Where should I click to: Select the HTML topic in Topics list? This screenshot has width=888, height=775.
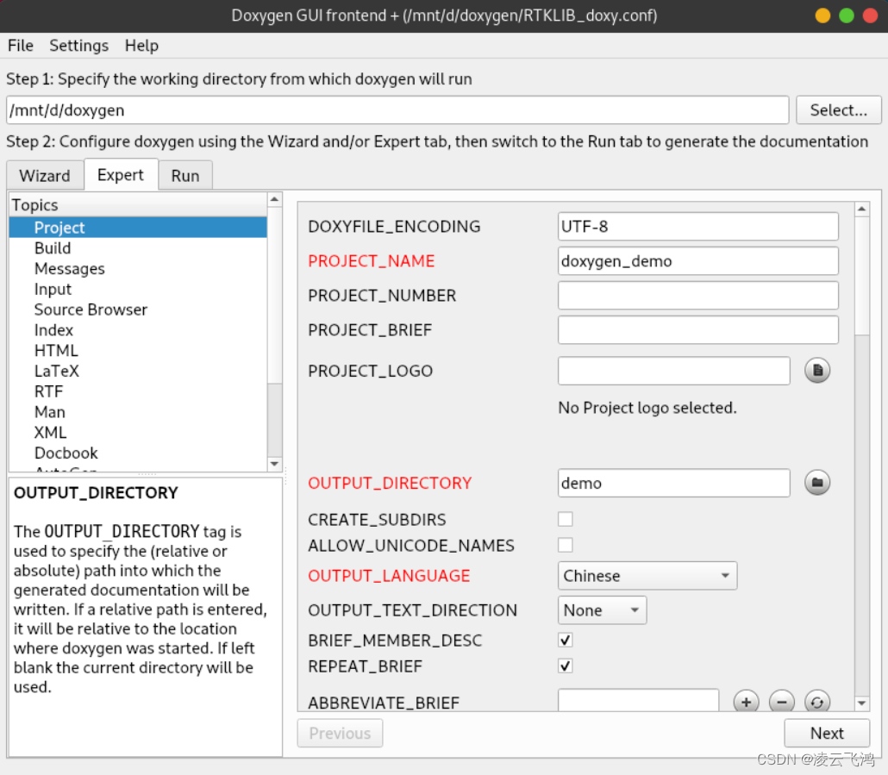[x=56, y=351]
